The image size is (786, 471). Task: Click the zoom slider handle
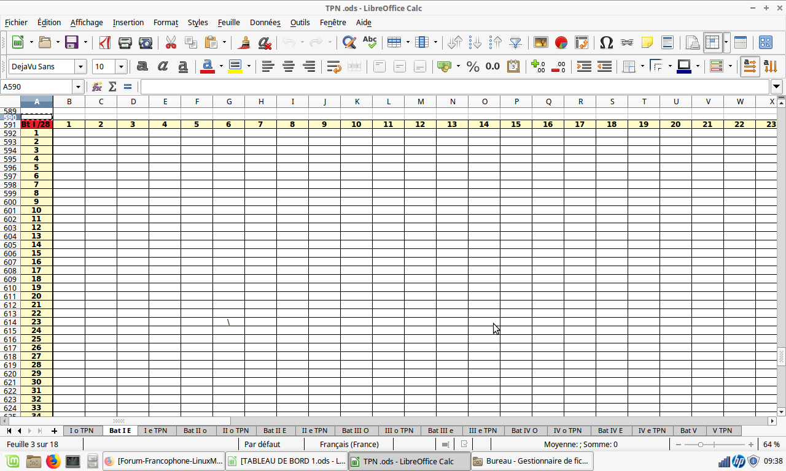[x=700, y=444]
